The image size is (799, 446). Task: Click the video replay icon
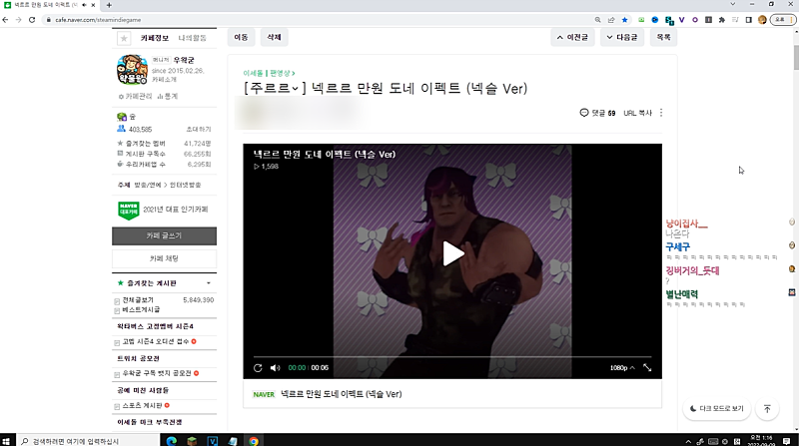(x=258, y=368)
